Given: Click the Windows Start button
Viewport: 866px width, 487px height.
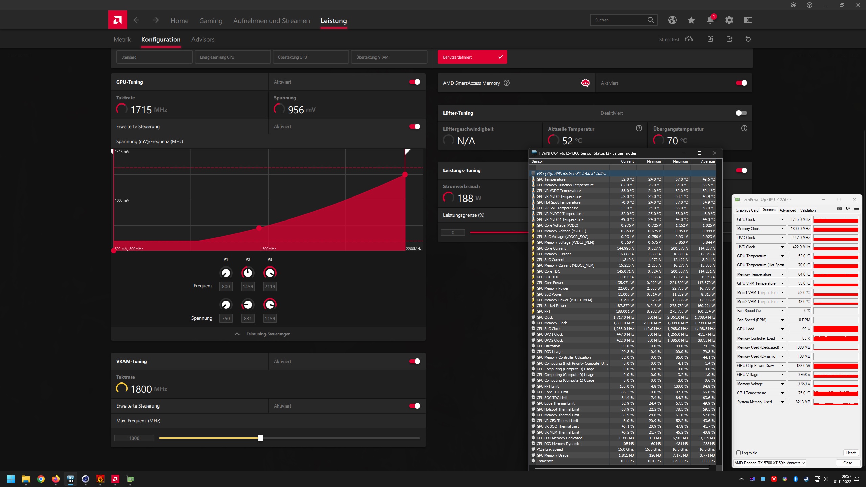Looking at the screenshot, I should (11, 479).
